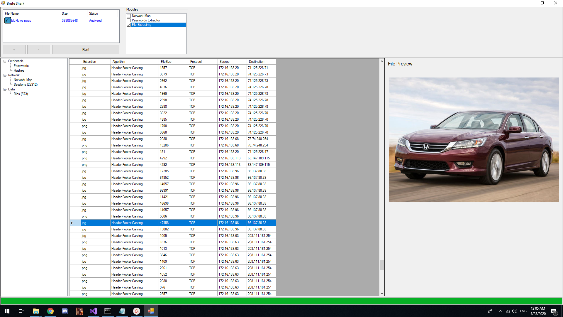Collapse the Network tree node
The width and height of the screenshot is (563, 317).
click(x=5, y=75)
